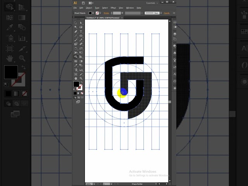This screenshot has width=248, height=186.
Task: Open Arrange Documents dropdown
Action: 91,3
